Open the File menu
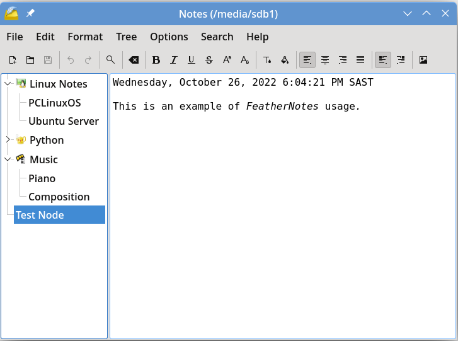Screen dimensions: 458x341 point(14,37)
